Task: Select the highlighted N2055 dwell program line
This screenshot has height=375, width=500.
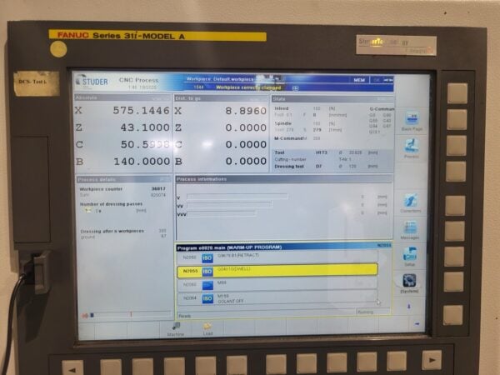Action: click(x=277, y=271)
